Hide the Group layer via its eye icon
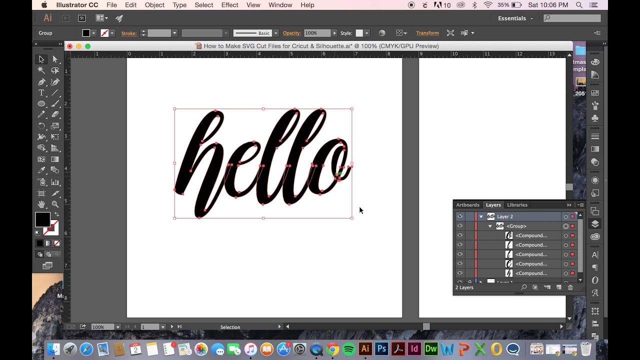The width and height of the screenshot is (640, 360). point(460,225)
